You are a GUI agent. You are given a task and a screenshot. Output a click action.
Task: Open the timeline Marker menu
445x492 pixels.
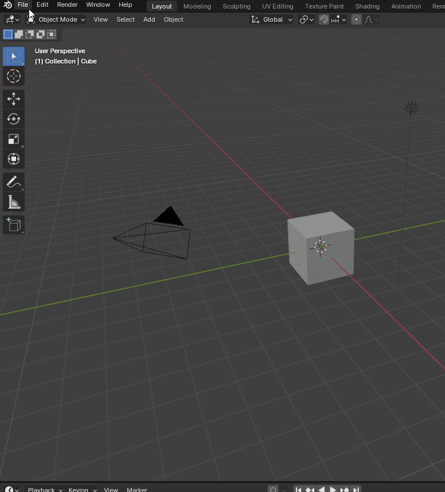137,489
